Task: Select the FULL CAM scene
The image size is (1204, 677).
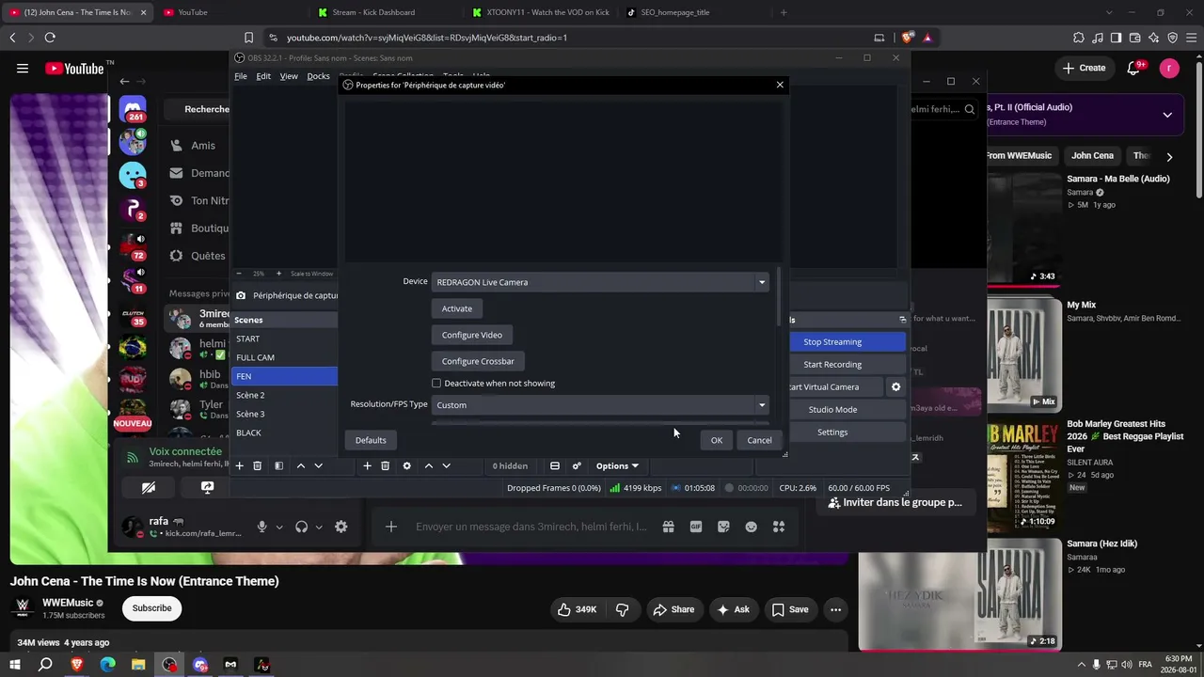Action: pyautogui.click(x=285, y=357)
